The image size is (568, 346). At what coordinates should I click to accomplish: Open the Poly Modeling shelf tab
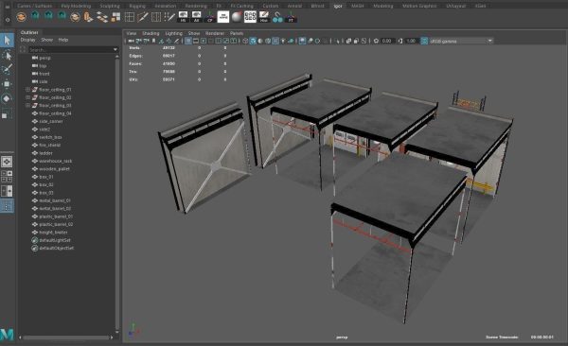[x=76, y=6]
